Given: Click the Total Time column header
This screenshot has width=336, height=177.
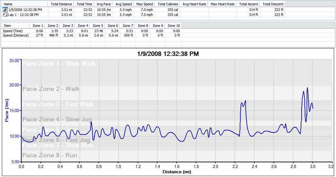Looking at the screenshot, I should [x=84, y=4].
